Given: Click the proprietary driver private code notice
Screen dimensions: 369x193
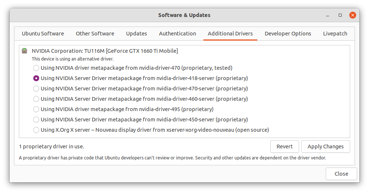Looking at the screenshot, I should point(173,158).
